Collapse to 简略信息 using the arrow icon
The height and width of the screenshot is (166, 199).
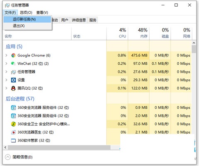point(8,157)
